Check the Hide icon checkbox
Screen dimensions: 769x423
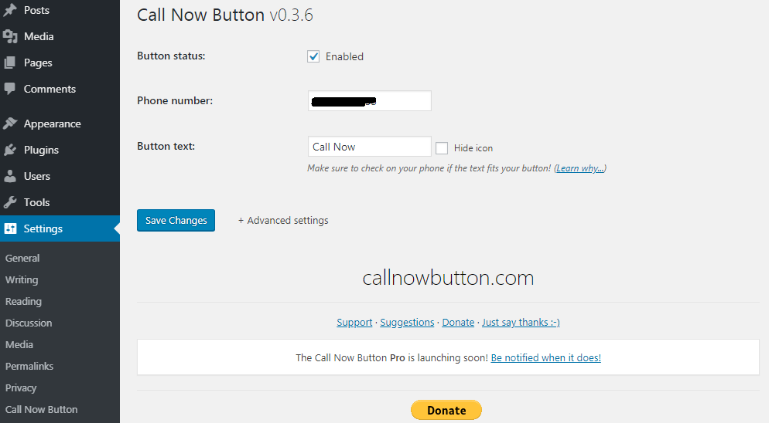coord(442,148)
